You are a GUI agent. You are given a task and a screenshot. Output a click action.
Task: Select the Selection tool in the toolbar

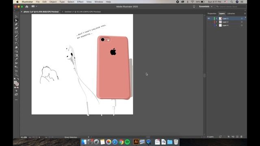coord(16,16)
